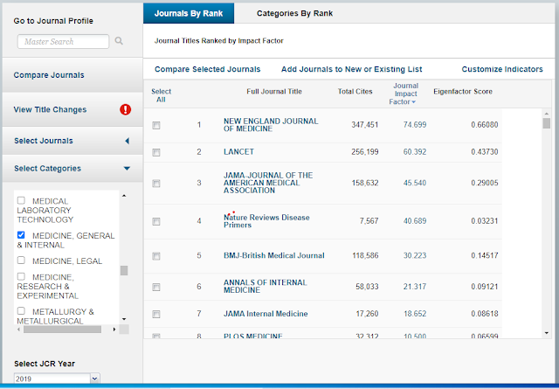Screen dimensions: 559x389
Task: Select the Annals of Internal Medicine checkbox
Action: coord(156,287)
